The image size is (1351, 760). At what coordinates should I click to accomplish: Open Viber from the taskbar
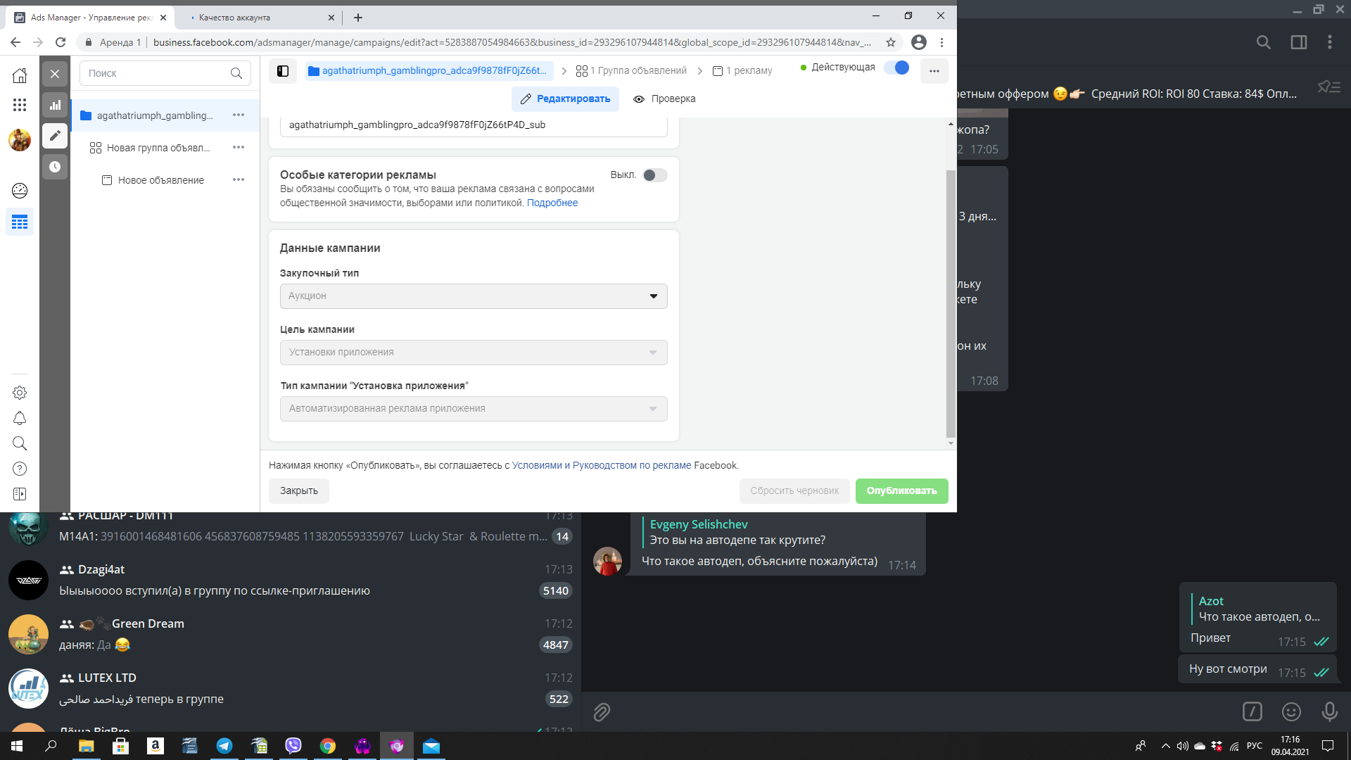point(293,746)
